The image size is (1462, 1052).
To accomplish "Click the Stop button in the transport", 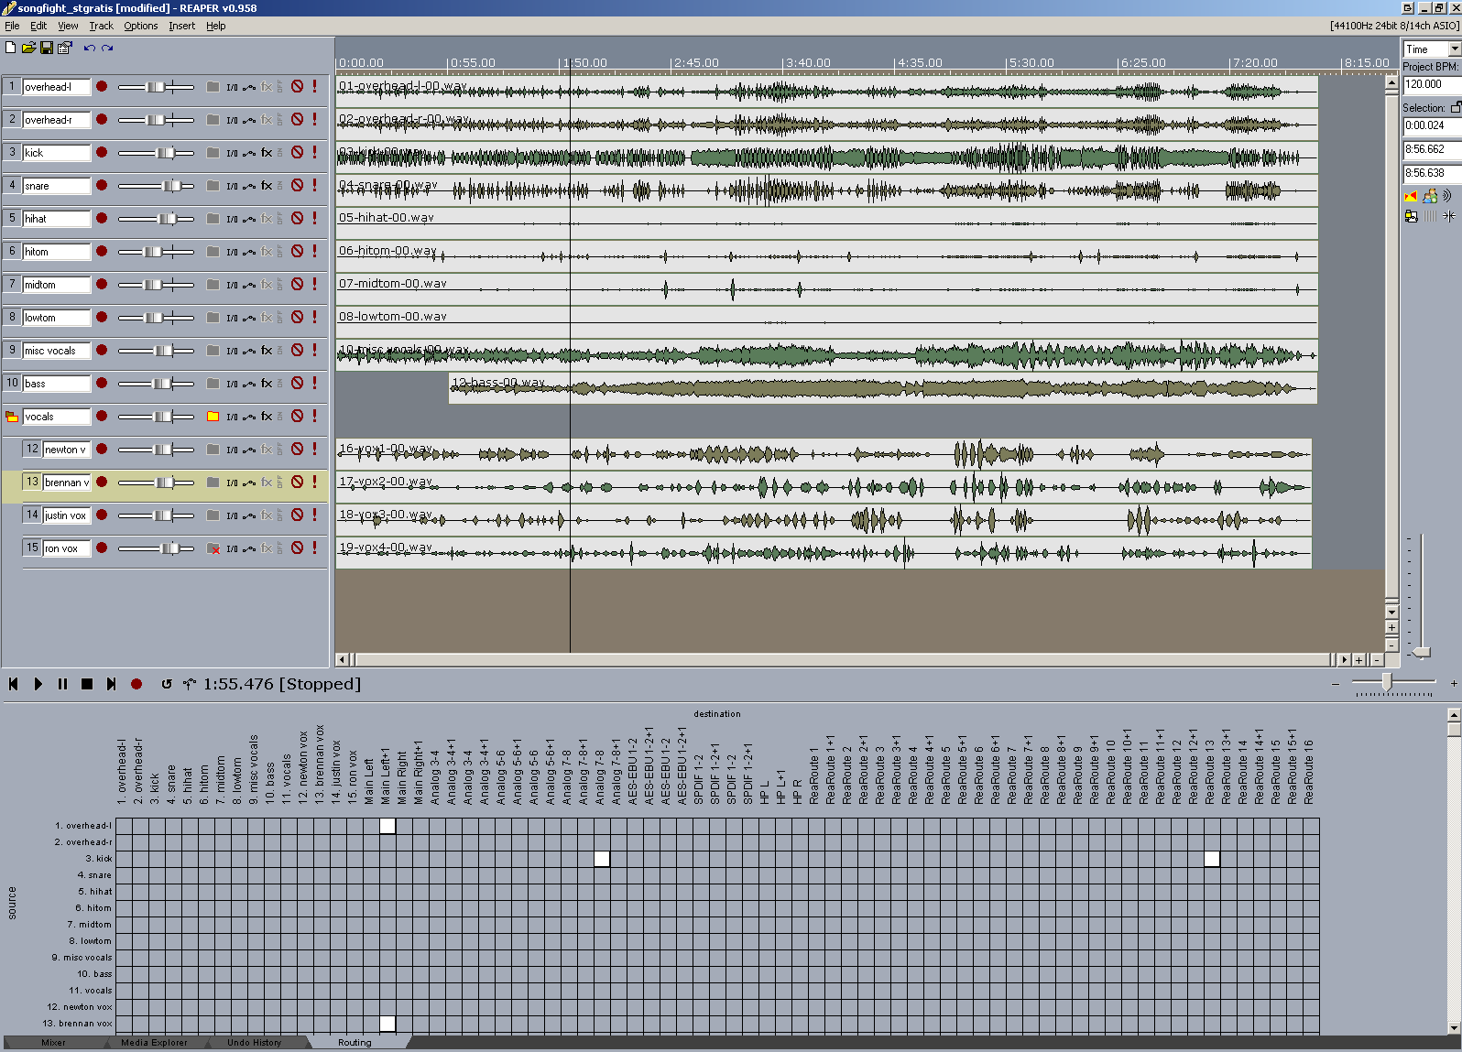I will (x=87, y=684).
